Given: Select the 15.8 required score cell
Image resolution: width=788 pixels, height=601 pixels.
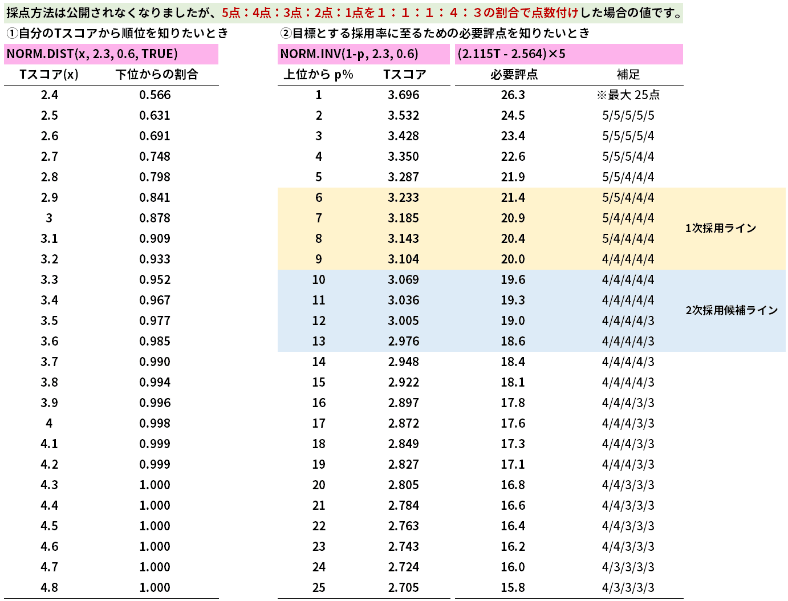Looking at the screenshot, I should coord(513,588).
